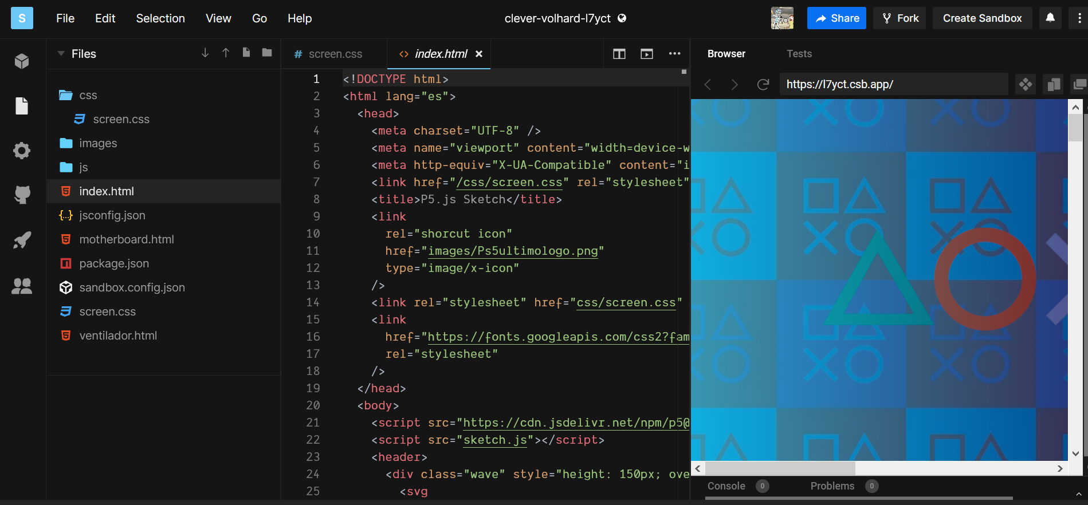Screen dimensions: 1088x505
Task: Click Create Sandbox button
Action: [x=983, y=18]
